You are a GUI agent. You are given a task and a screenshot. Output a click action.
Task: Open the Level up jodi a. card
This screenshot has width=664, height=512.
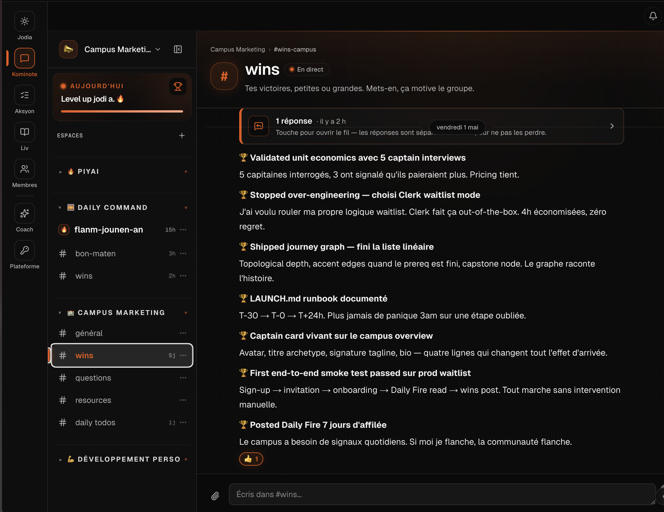[x=122, y=97]
